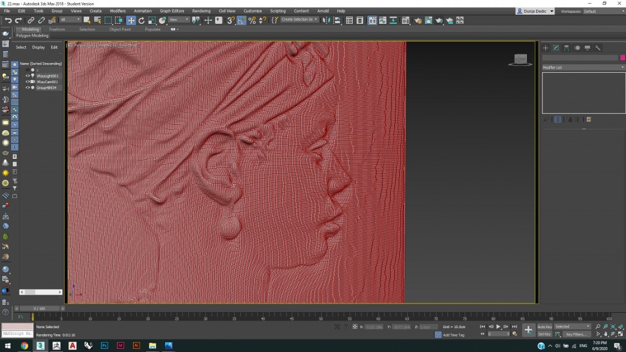
Task: Pick the Rectangular Selection Region tool
Action: 108,20
